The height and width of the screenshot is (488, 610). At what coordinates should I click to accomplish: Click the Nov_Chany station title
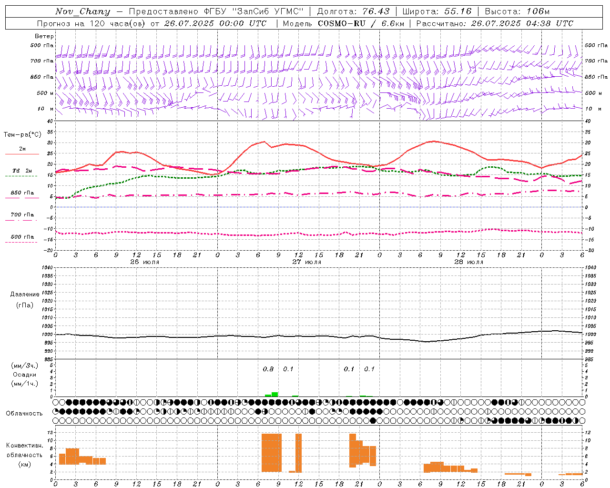[x=82, y=11]
